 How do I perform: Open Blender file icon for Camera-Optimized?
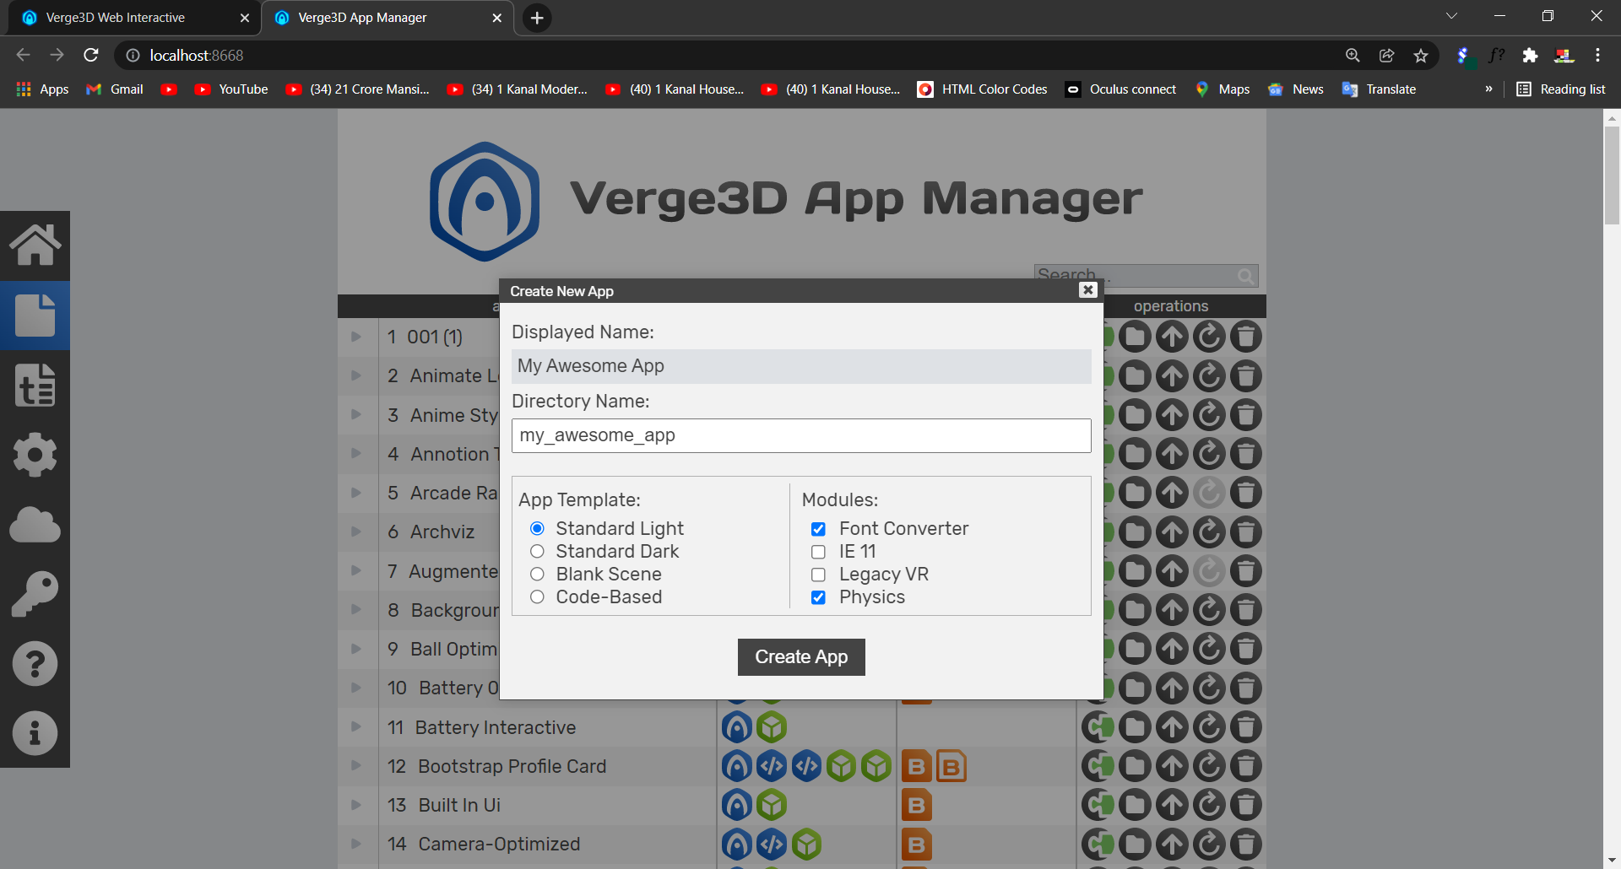(x=917, y=844)
